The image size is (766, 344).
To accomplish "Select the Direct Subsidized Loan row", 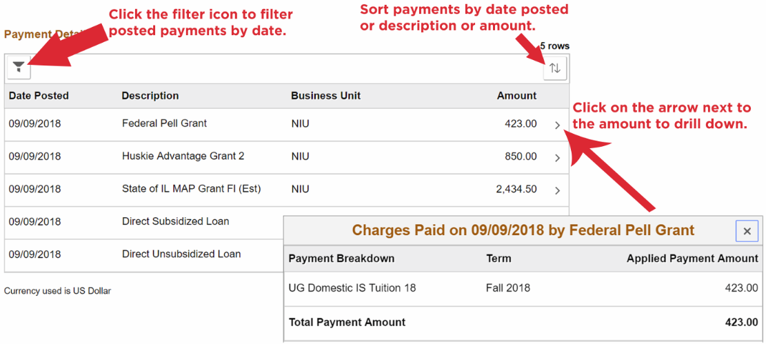I will 175,221.
